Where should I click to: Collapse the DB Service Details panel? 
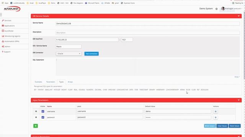coord(238,16)
